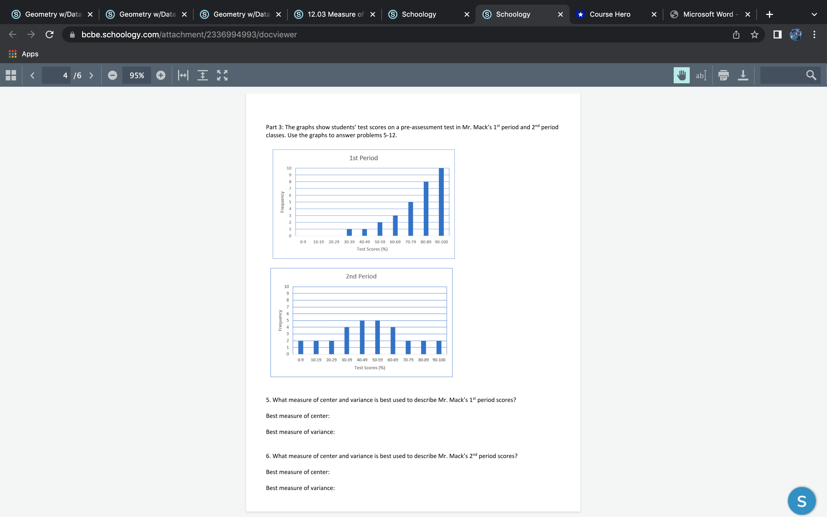This screenshot has height=517, width=827.
Task: Go to the next page
Action: [91, 75]
